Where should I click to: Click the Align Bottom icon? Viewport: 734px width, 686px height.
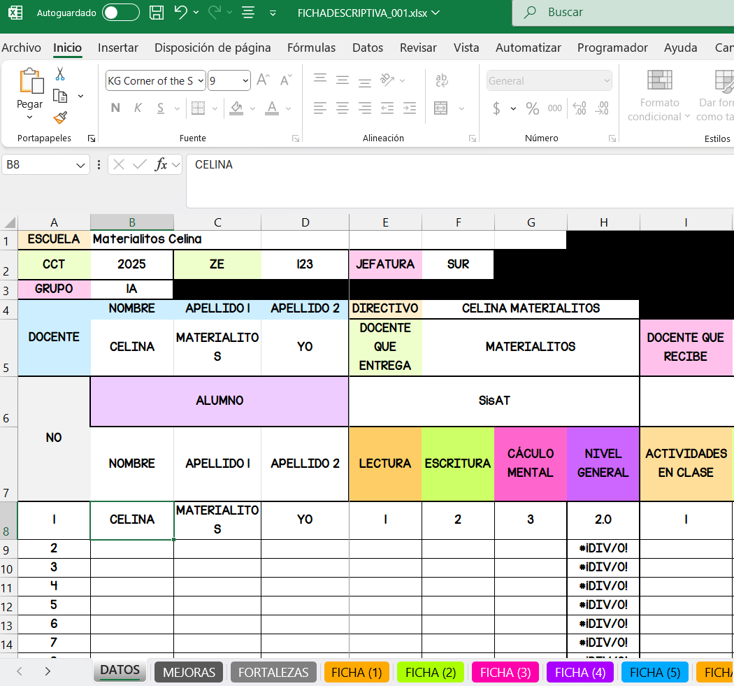pyautogui.click(x=365, y=83)
